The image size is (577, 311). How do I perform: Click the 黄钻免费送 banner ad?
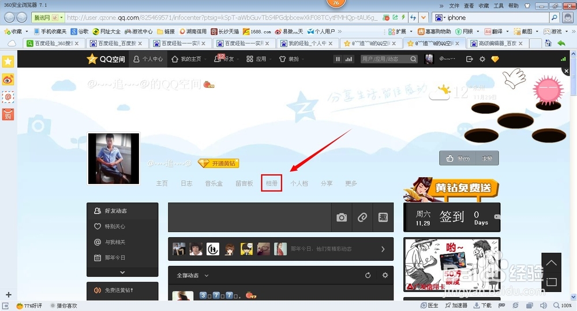(452, 189)
